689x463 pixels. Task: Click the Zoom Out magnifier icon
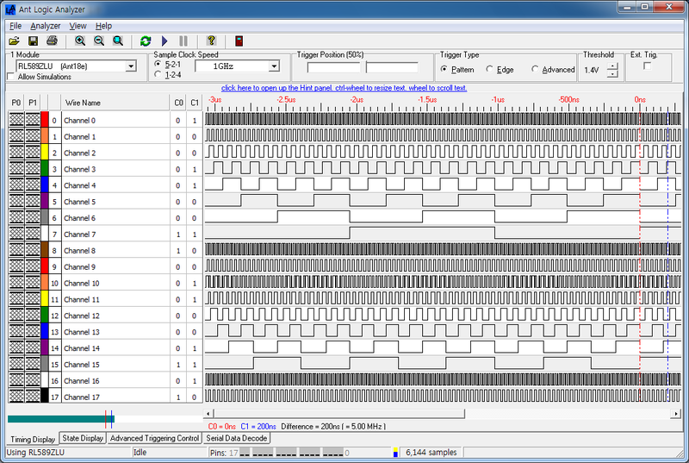coord(99,41)
